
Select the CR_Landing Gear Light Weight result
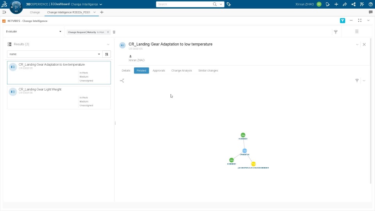click(x=59, y=98)
